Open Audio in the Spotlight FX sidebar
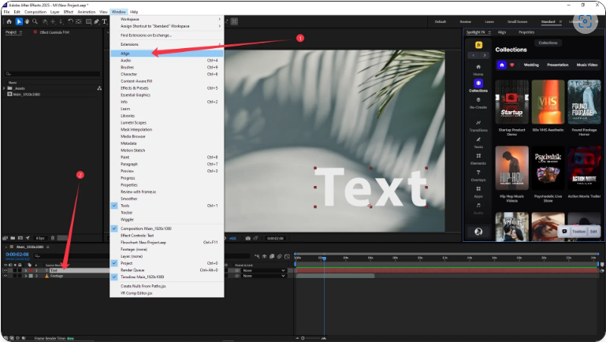This screenshot has width=606, height=342. click(x=478, y=208)
